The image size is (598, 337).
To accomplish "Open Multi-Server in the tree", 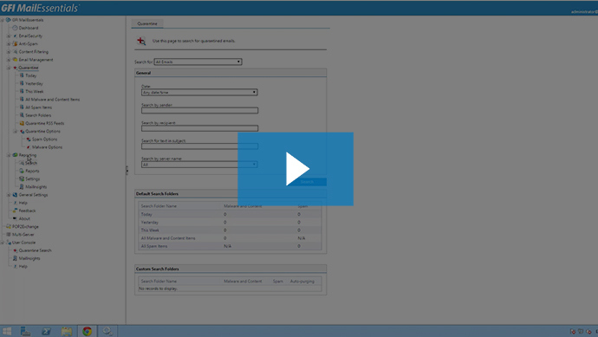I will pos(23,235).
